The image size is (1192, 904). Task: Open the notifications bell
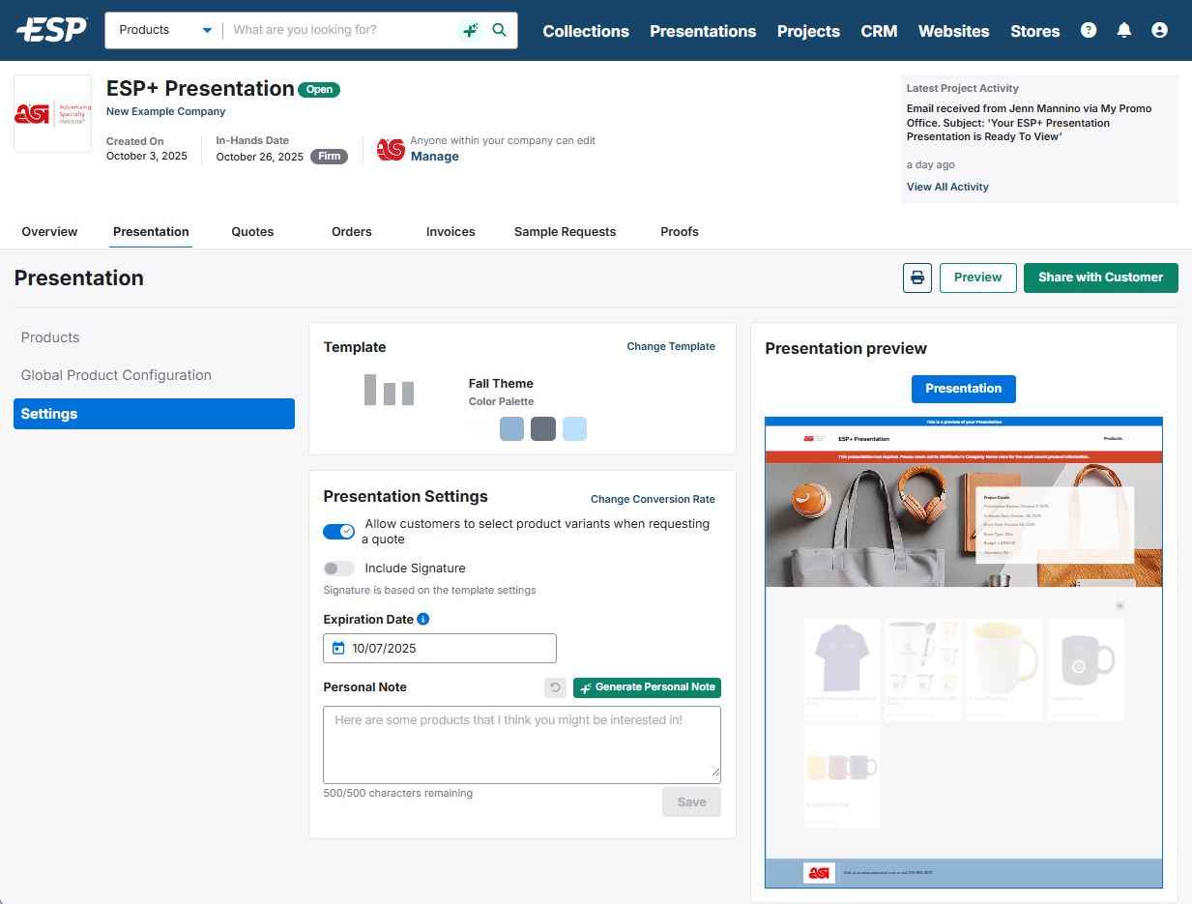[1123, 30]
